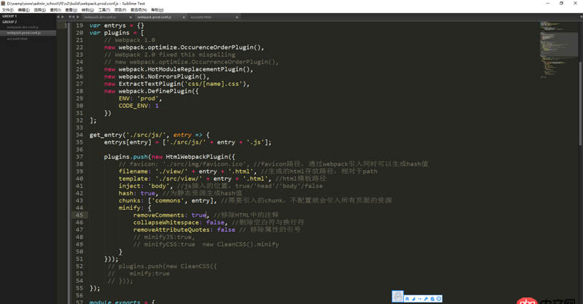Open the 首选项(N) menu
Screen dimensions: 583x304
[x=138, y=10]
